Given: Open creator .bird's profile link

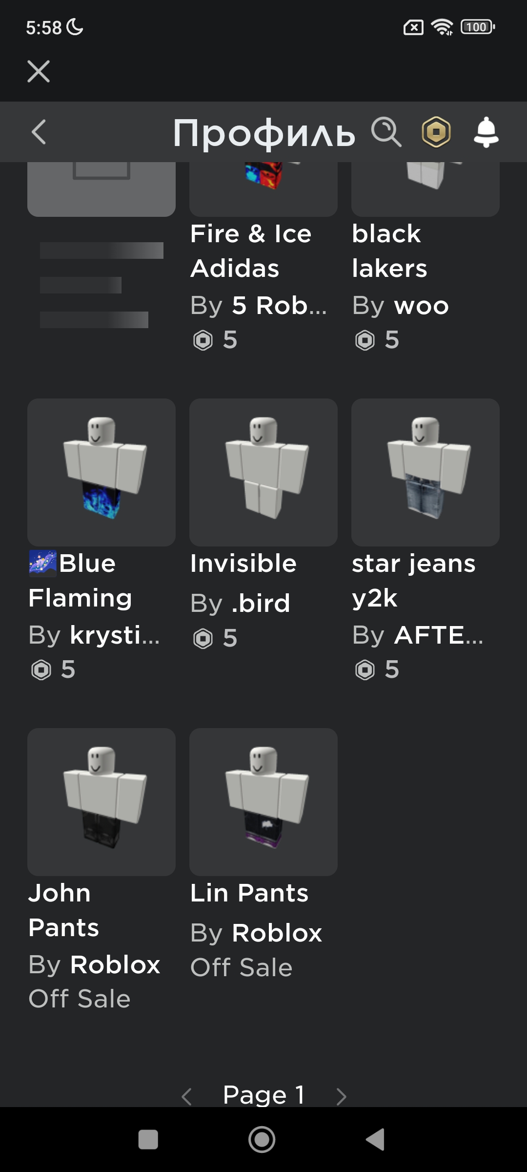Looking at the screenshot, I should click(x=261, y=604).
